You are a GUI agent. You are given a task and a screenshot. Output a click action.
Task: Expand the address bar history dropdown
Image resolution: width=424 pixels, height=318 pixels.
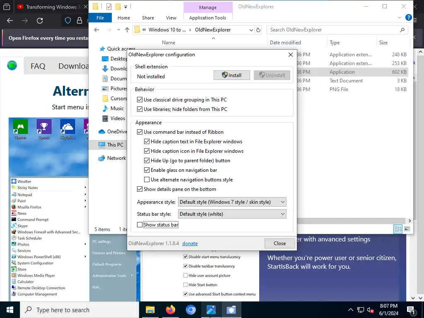[x=251, y=30]
